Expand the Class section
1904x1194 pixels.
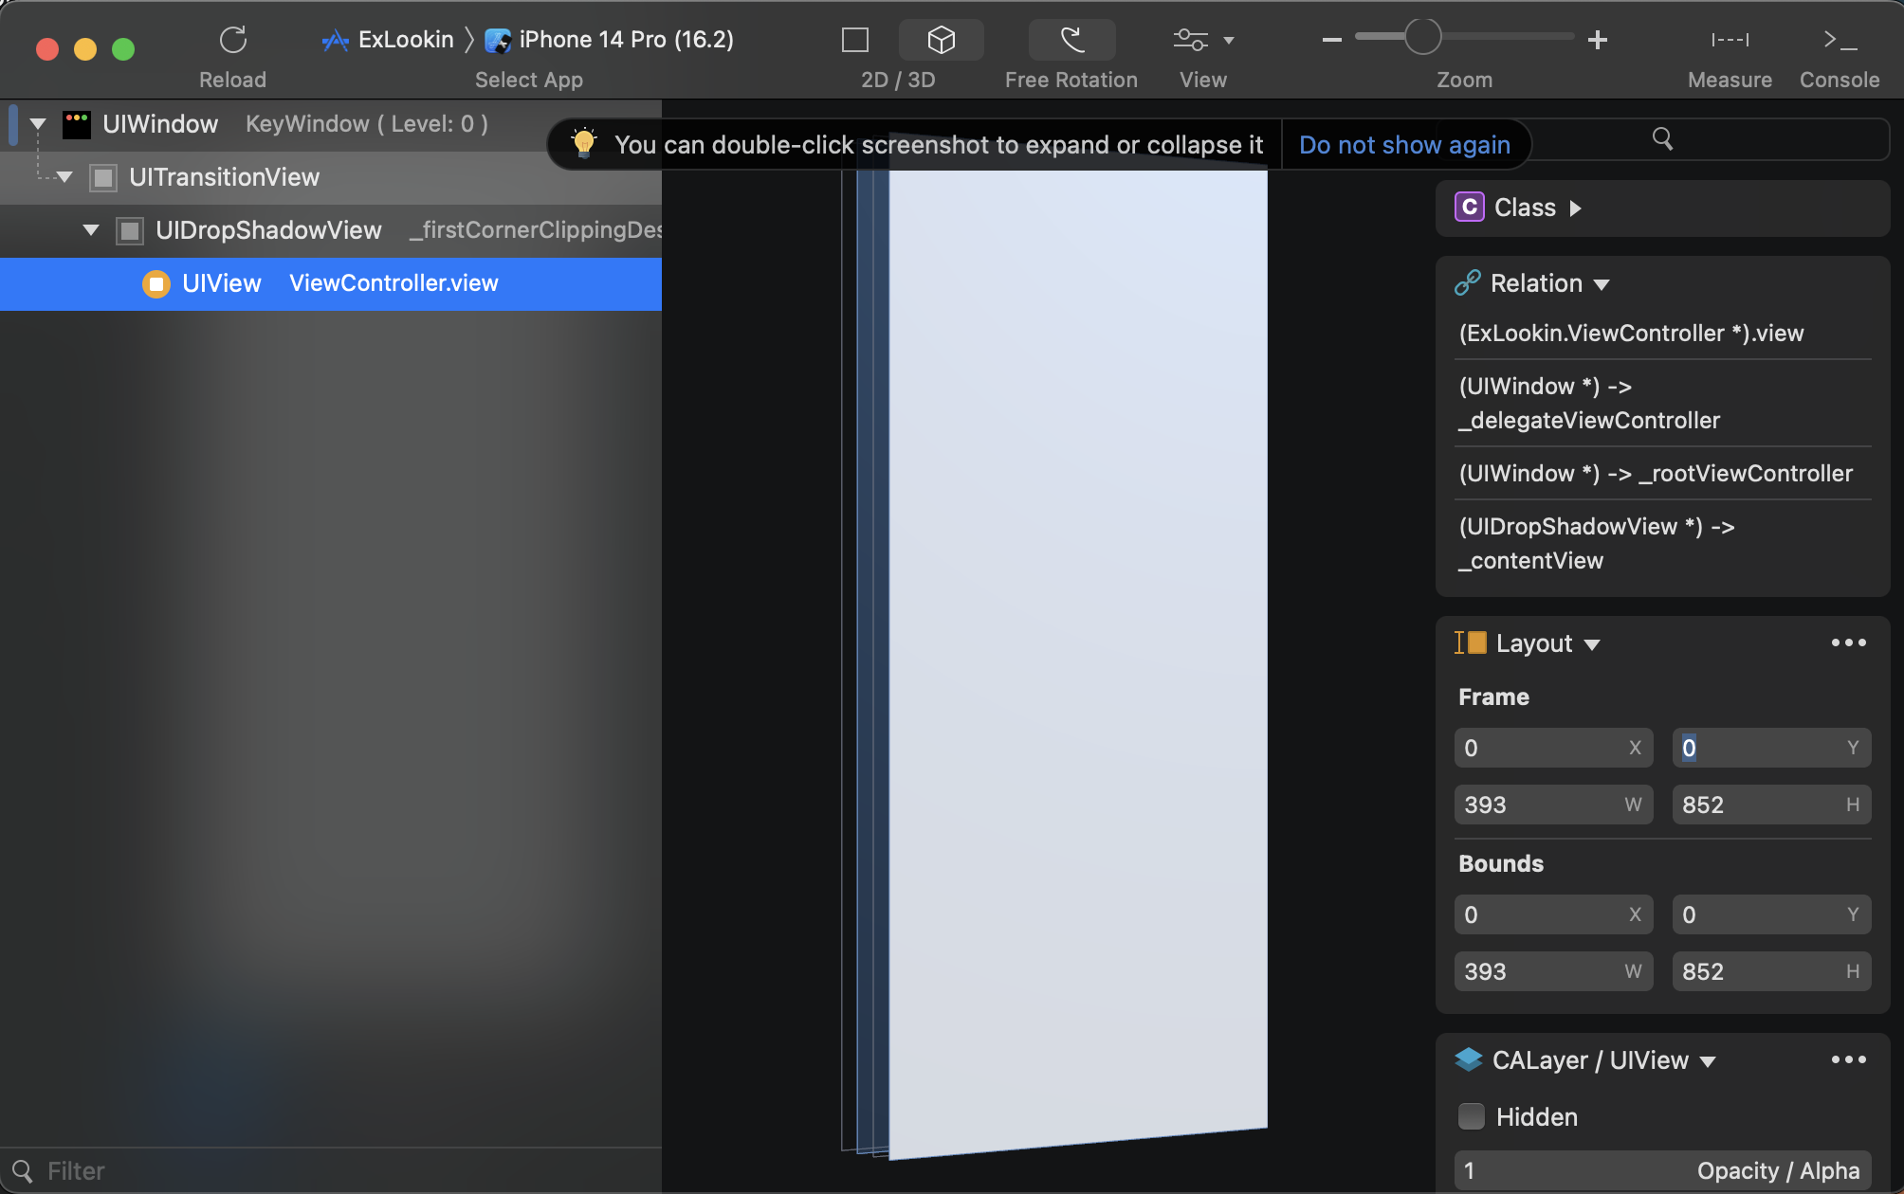point(1575,208)
